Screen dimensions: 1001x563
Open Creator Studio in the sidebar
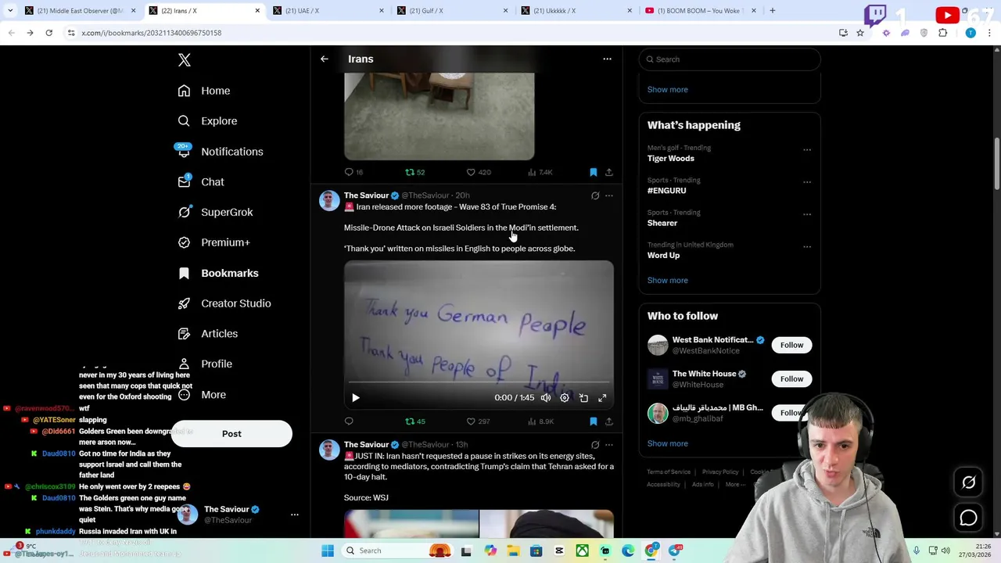[x=224, y=303]
